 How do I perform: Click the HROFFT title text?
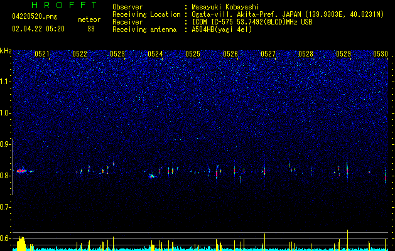click(x=64, y=5)
